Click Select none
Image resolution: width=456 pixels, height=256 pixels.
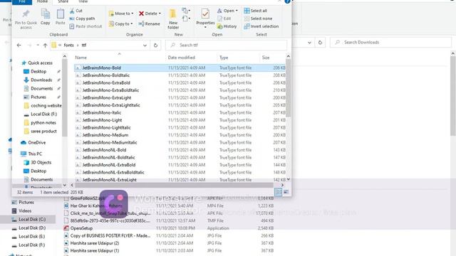click(258, 18)
